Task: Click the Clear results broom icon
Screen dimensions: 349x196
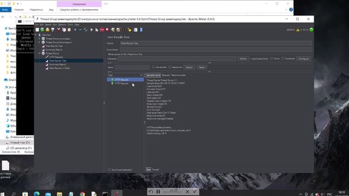Action: point(113,30)
